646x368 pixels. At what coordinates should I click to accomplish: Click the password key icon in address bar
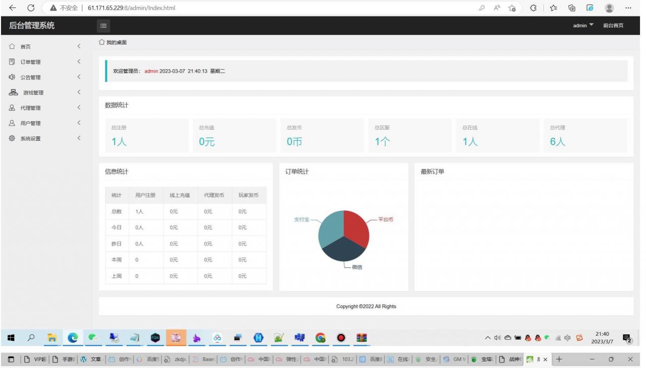pos(482,8)
